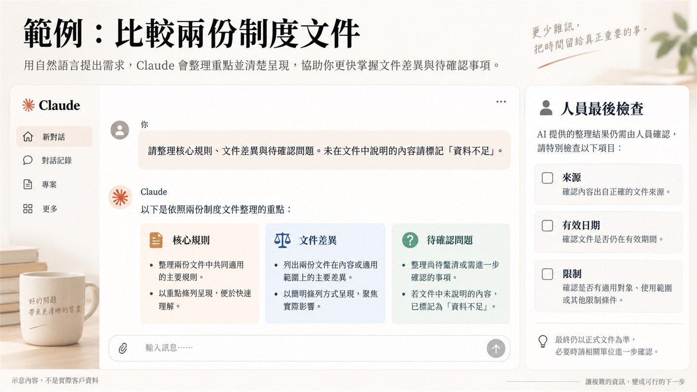Click the bullet 整理兩份文件中共同適用
The image size is (697, 392).
pyautogui.click(x=201, y=271)
